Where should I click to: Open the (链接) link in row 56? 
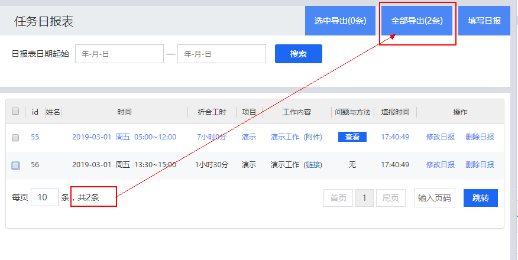coord(313,165)
